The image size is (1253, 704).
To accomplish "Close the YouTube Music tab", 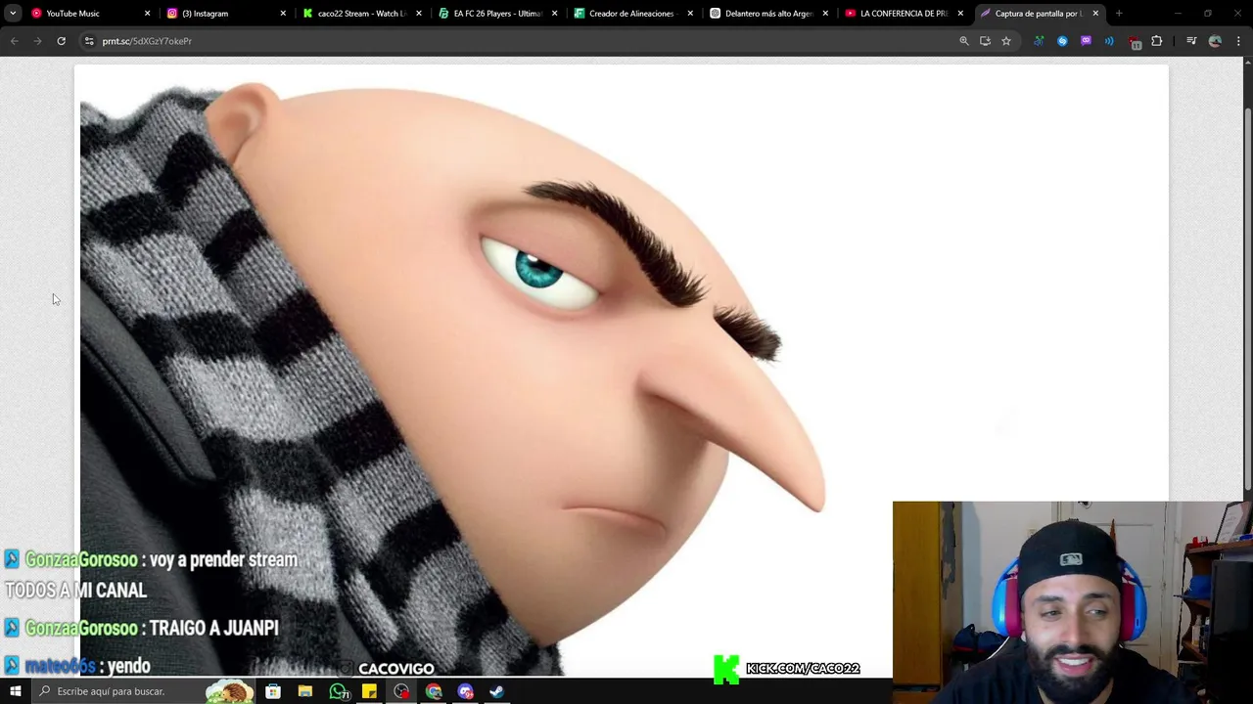I will click(148, 14).
